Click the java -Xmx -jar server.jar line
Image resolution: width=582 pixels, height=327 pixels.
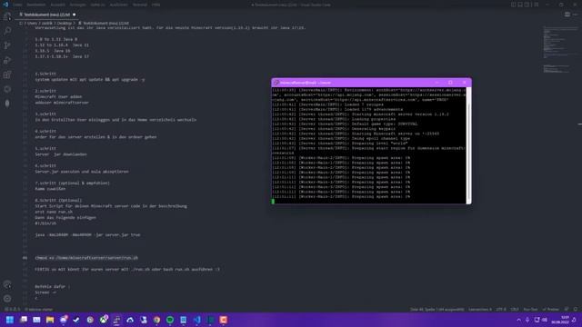[x=87, y=234]
